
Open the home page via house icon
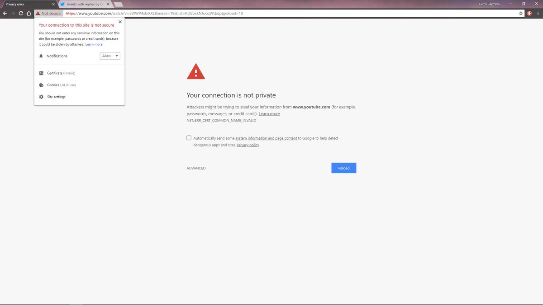click(x=29, y=14)
